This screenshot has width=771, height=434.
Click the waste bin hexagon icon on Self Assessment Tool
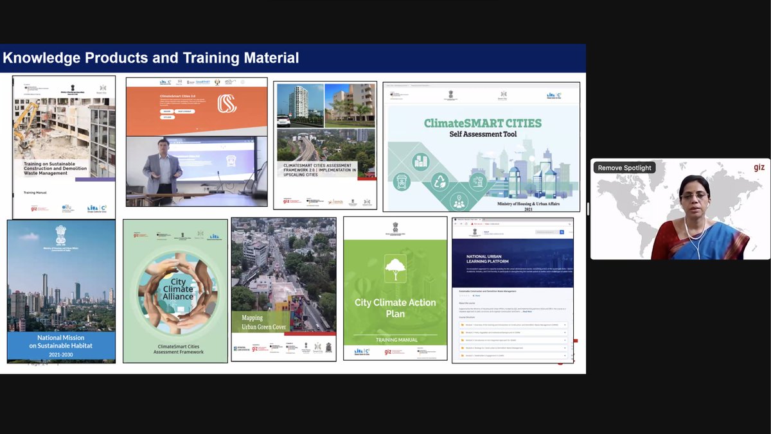click(x=402, y=182)
